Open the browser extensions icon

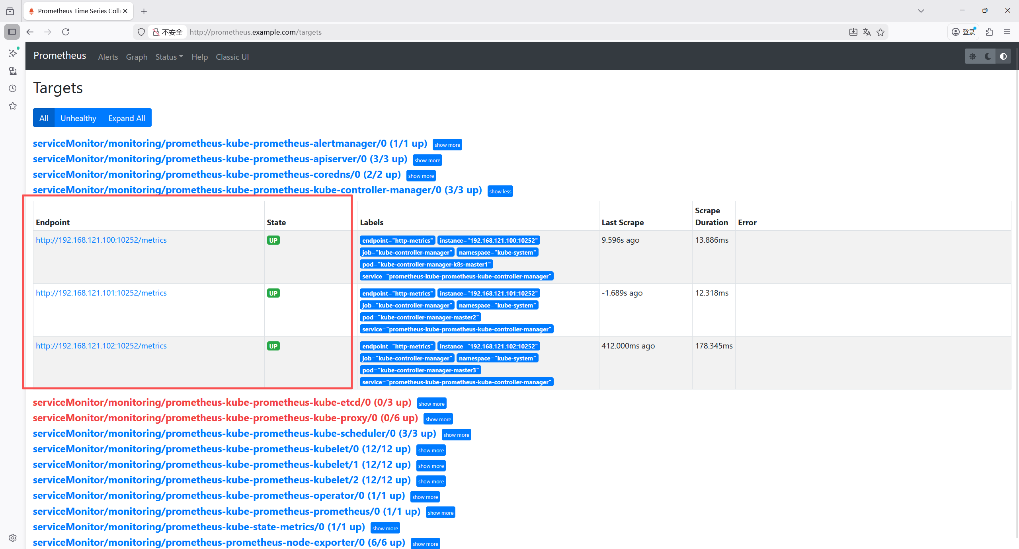(990, 32)
